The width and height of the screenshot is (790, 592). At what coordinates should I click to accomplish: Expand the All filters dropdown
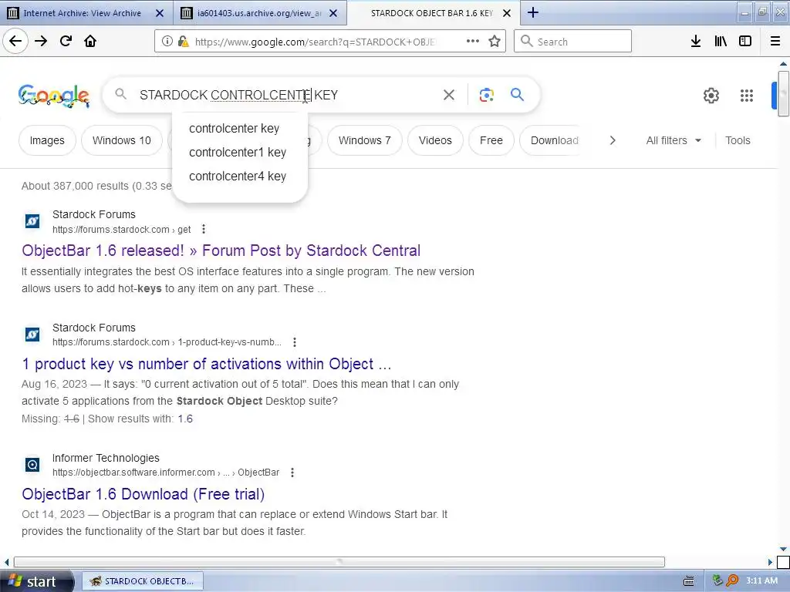674,140
